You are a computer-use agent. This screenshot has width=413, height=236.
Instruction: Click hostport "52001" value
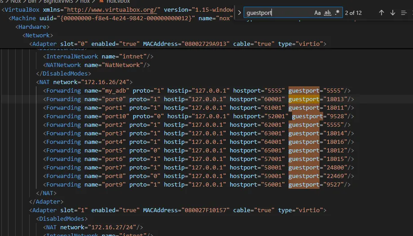point(276,116)
